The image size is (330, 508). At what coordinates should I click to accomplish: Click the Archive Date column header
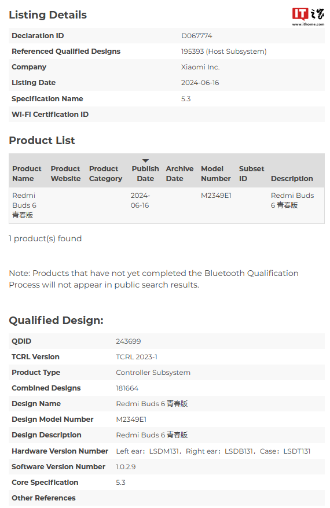179,174
